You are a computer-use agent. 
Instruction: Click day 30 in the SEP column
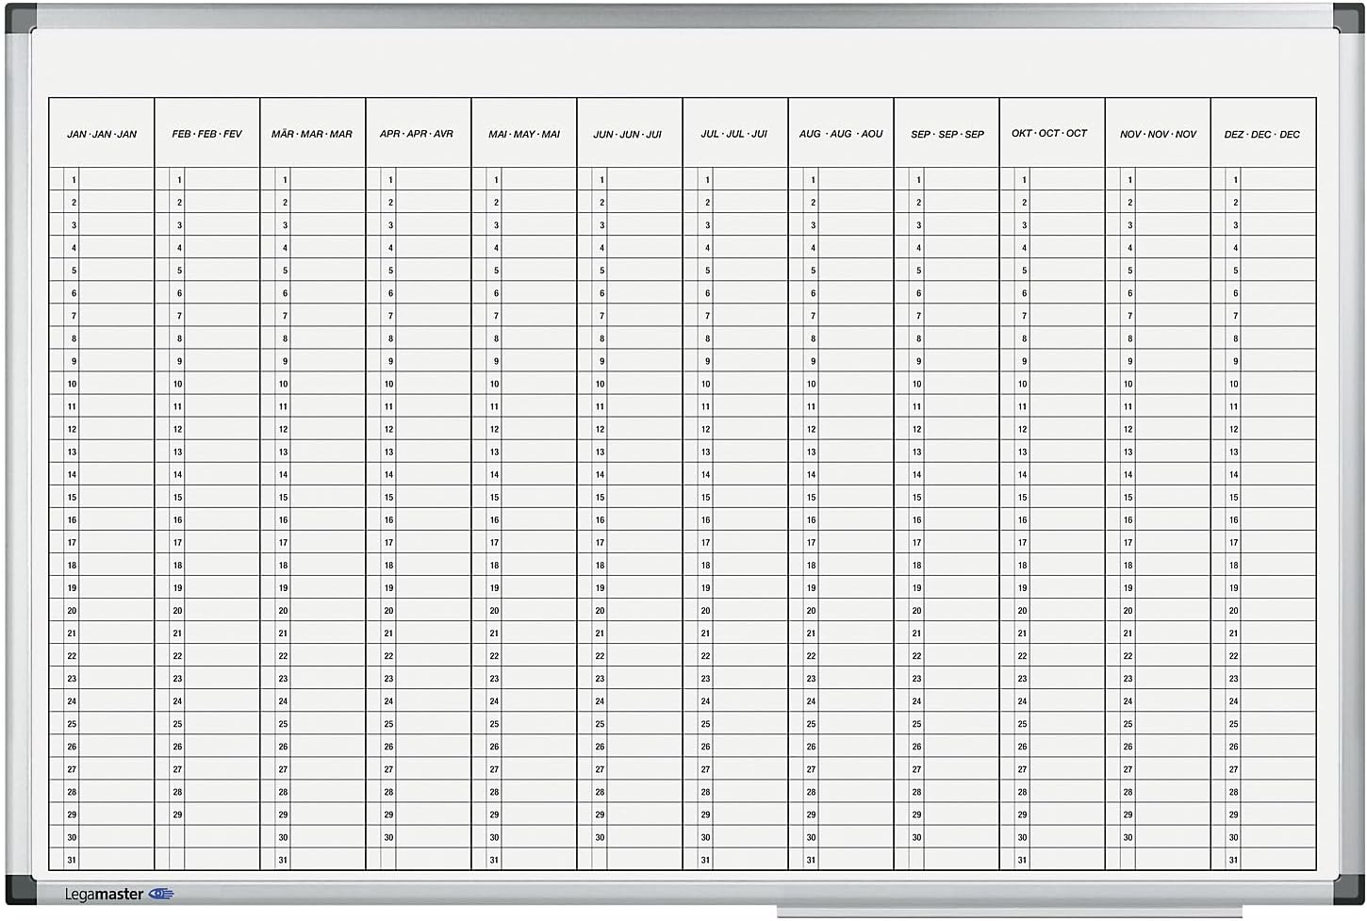click(x=916, y=837)
